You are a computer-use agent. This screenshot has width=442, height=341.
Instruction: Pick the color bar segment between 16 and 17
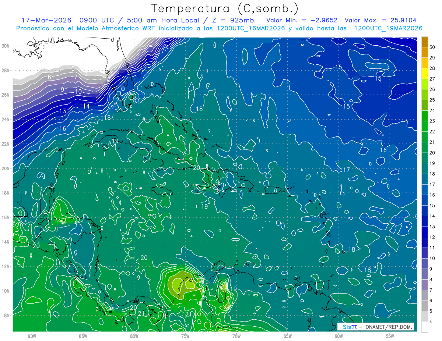tap(425, 190)
